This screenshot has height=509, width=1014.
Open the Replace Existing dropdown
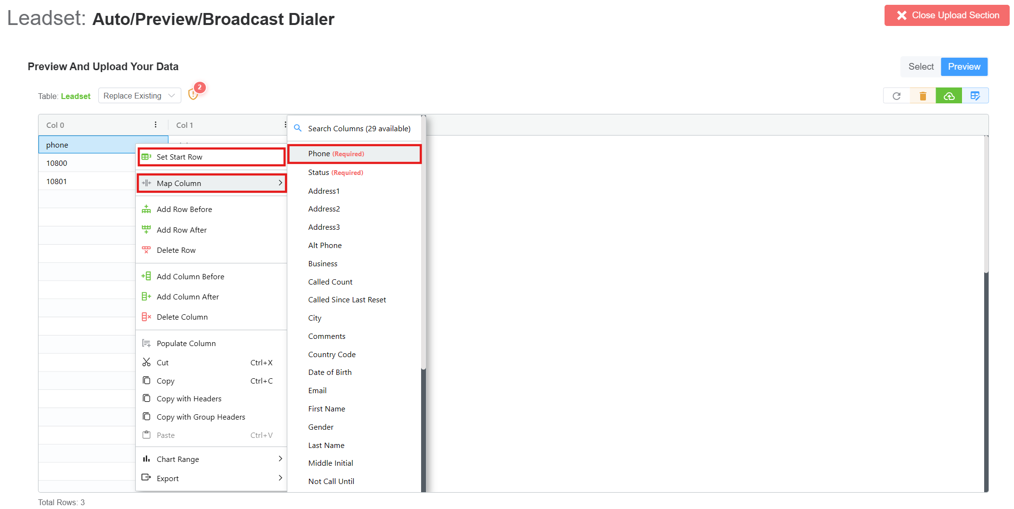pyautogui.click(x=139, y=96)
